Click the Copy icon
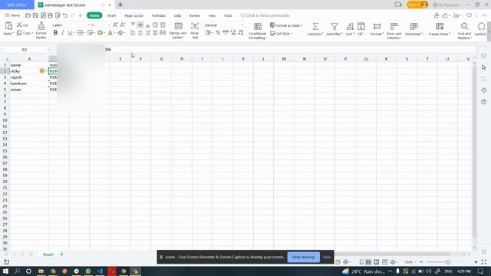This screenshot has height=276, width=491. click(x=19, y=33)
